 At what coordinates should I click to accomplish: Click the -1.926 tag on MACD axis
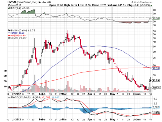156,112
